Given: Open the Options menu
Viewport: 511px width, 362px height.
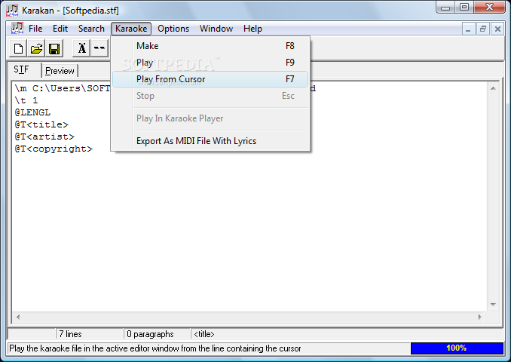Looking at the screenshot, I should (x=173, y=29).
